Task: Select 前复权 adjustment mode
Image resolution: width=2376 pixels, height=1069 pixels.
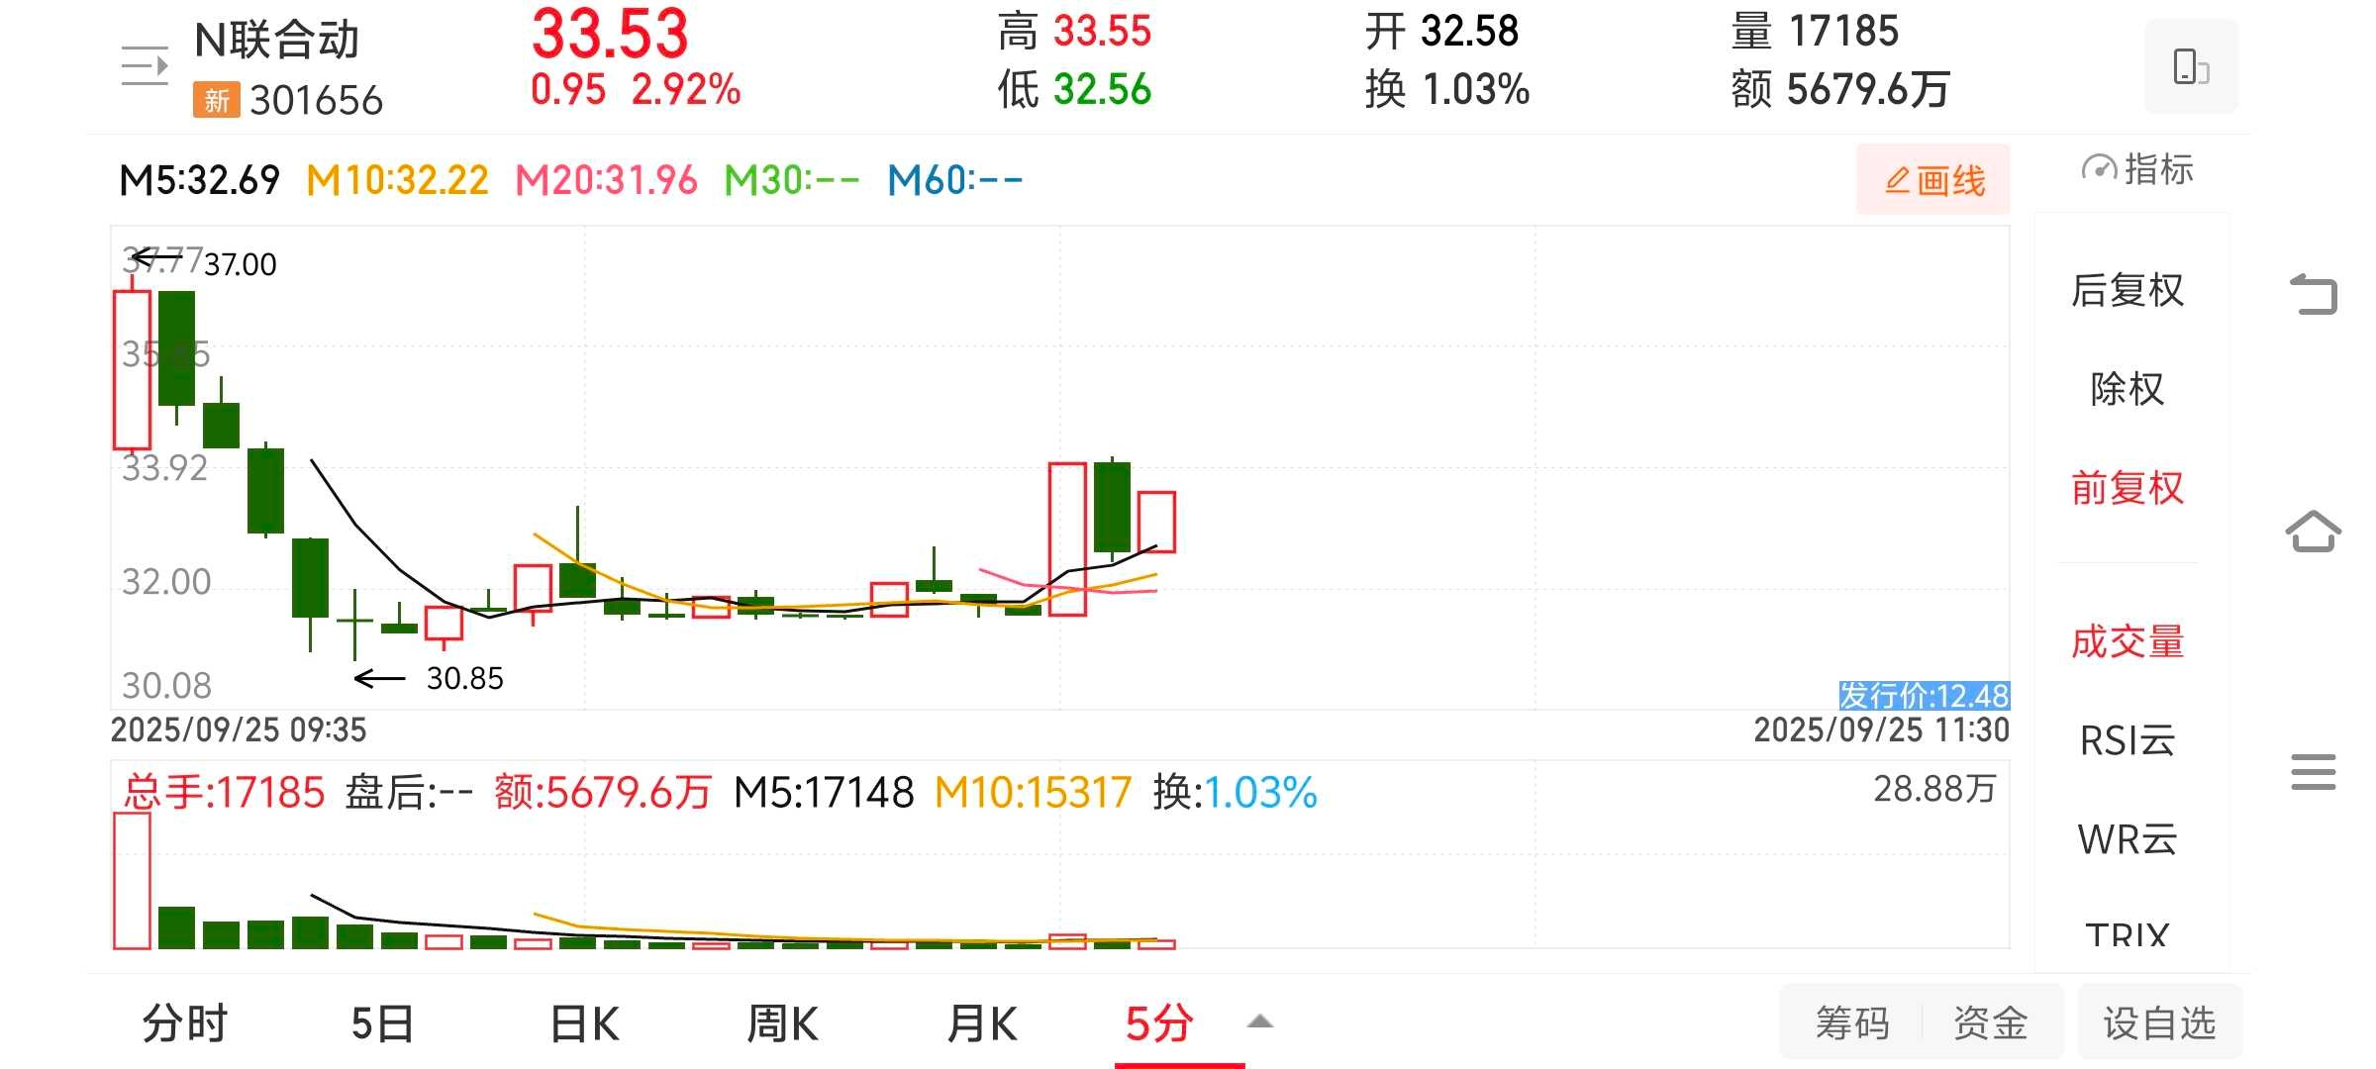Action: (2128, 488)
